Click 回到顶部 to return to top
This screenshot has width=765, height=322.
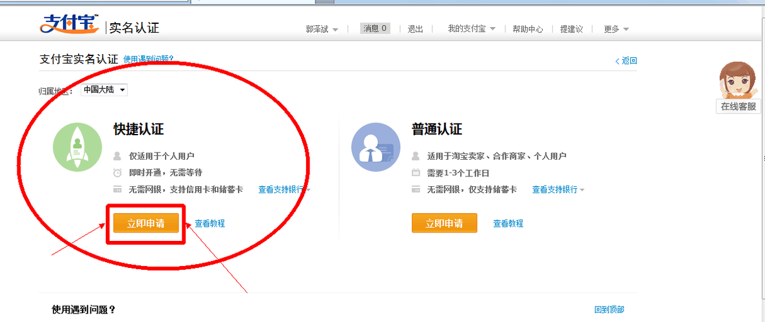608,310
